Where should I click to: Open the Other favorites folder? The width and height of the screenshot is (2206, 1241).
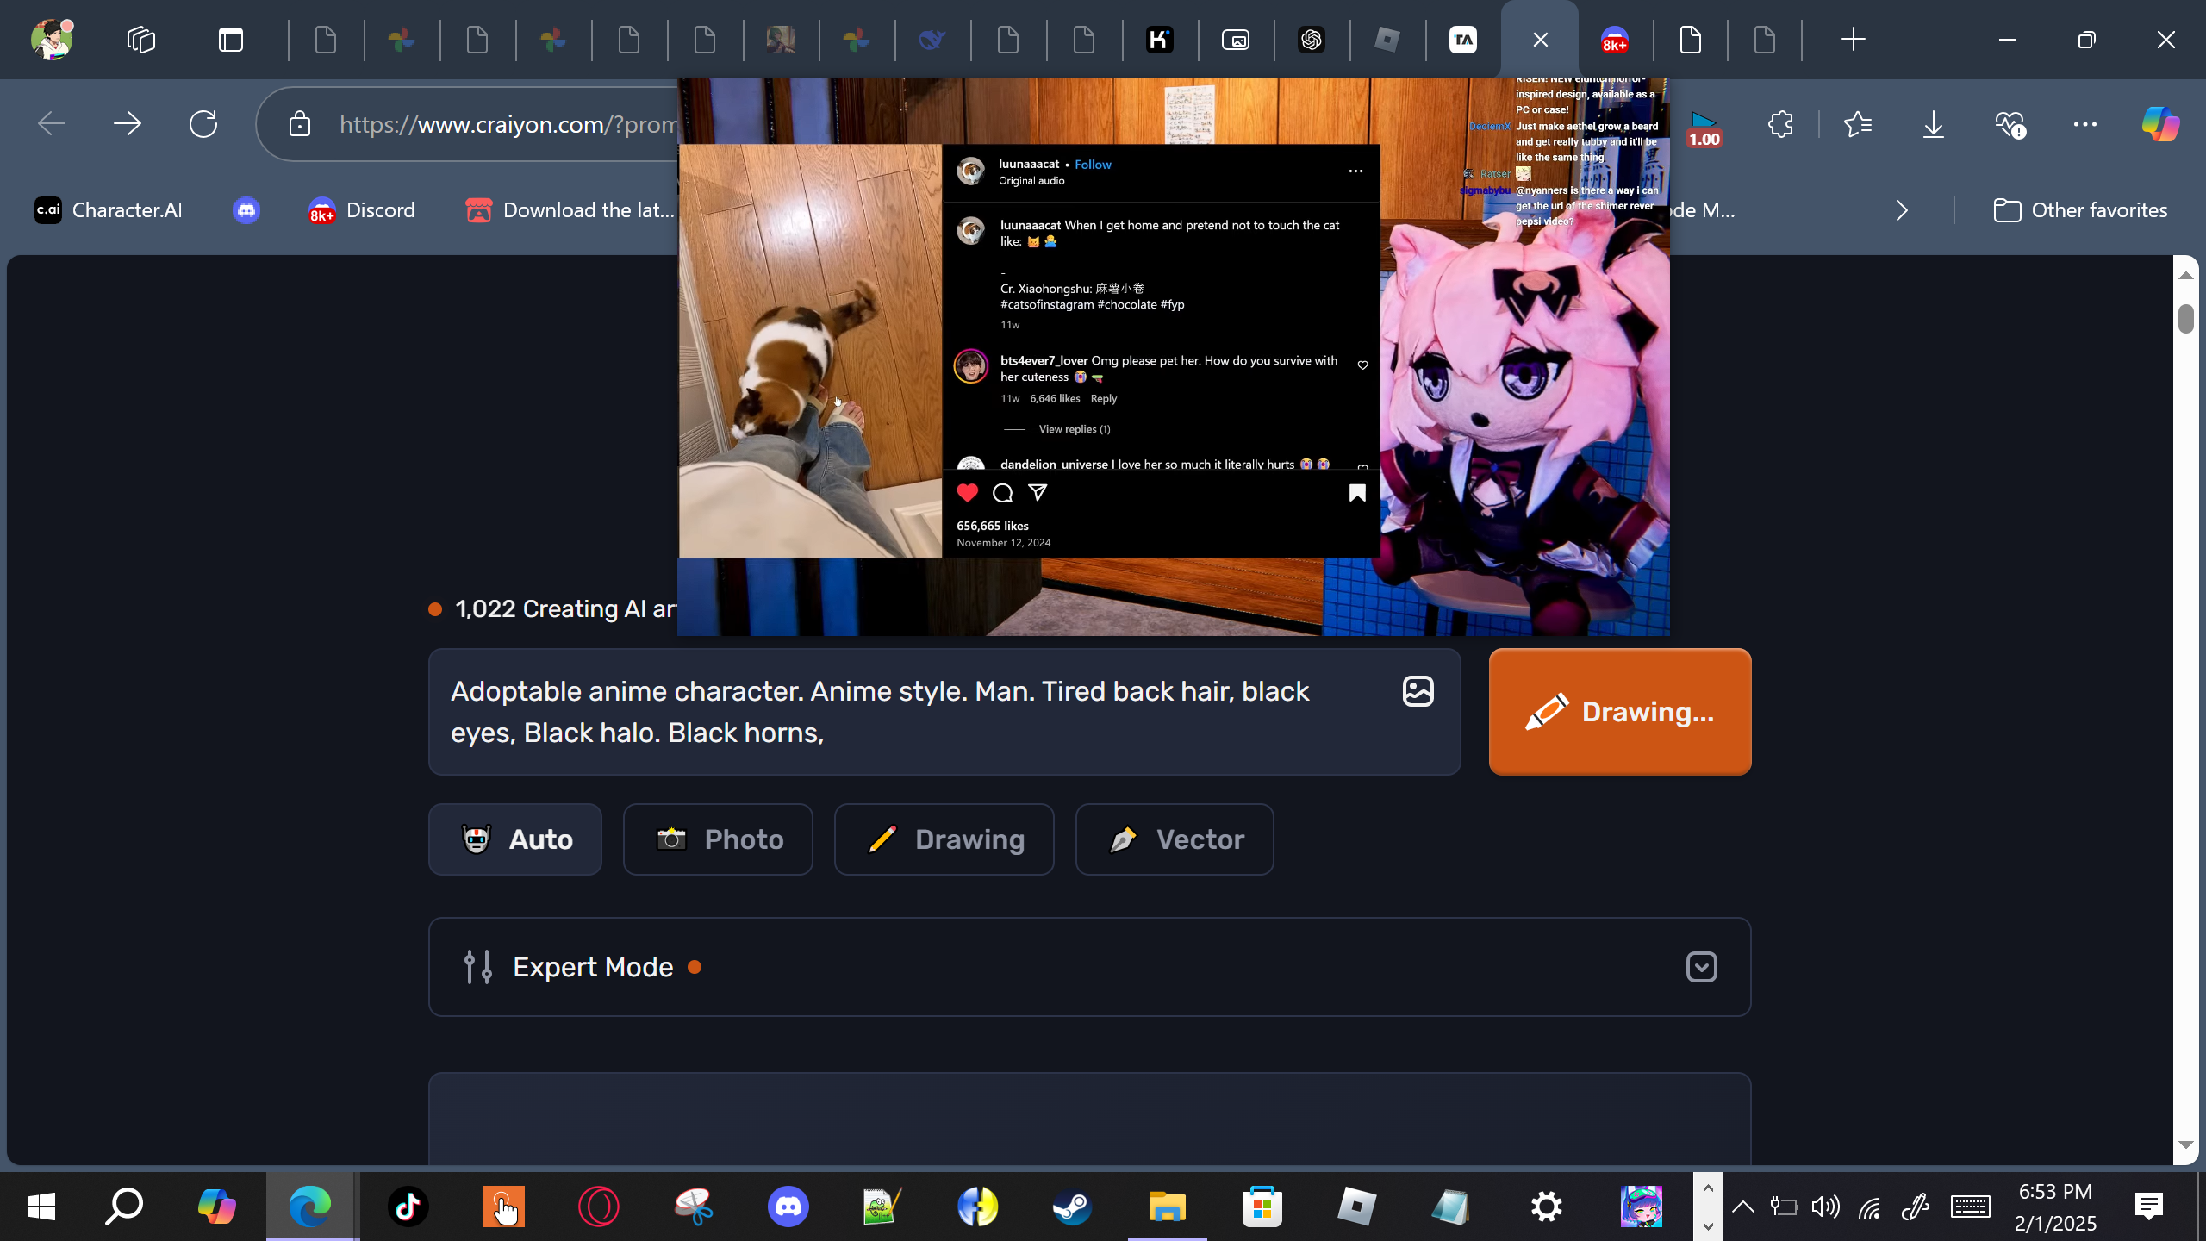pos(2080,210)
